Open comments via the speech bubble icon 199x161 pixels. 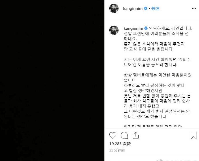[x=124, y=135]
